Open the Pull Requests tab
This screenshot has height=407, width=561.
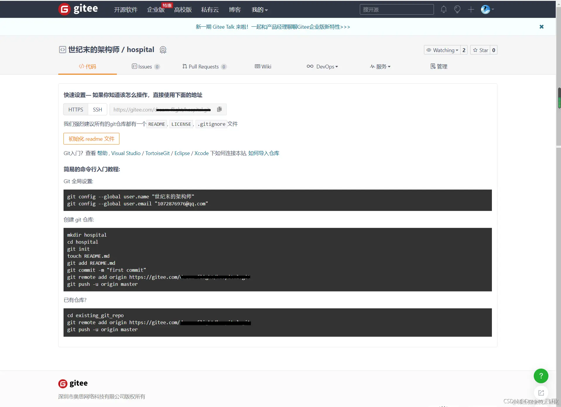[x=204, y=66]
